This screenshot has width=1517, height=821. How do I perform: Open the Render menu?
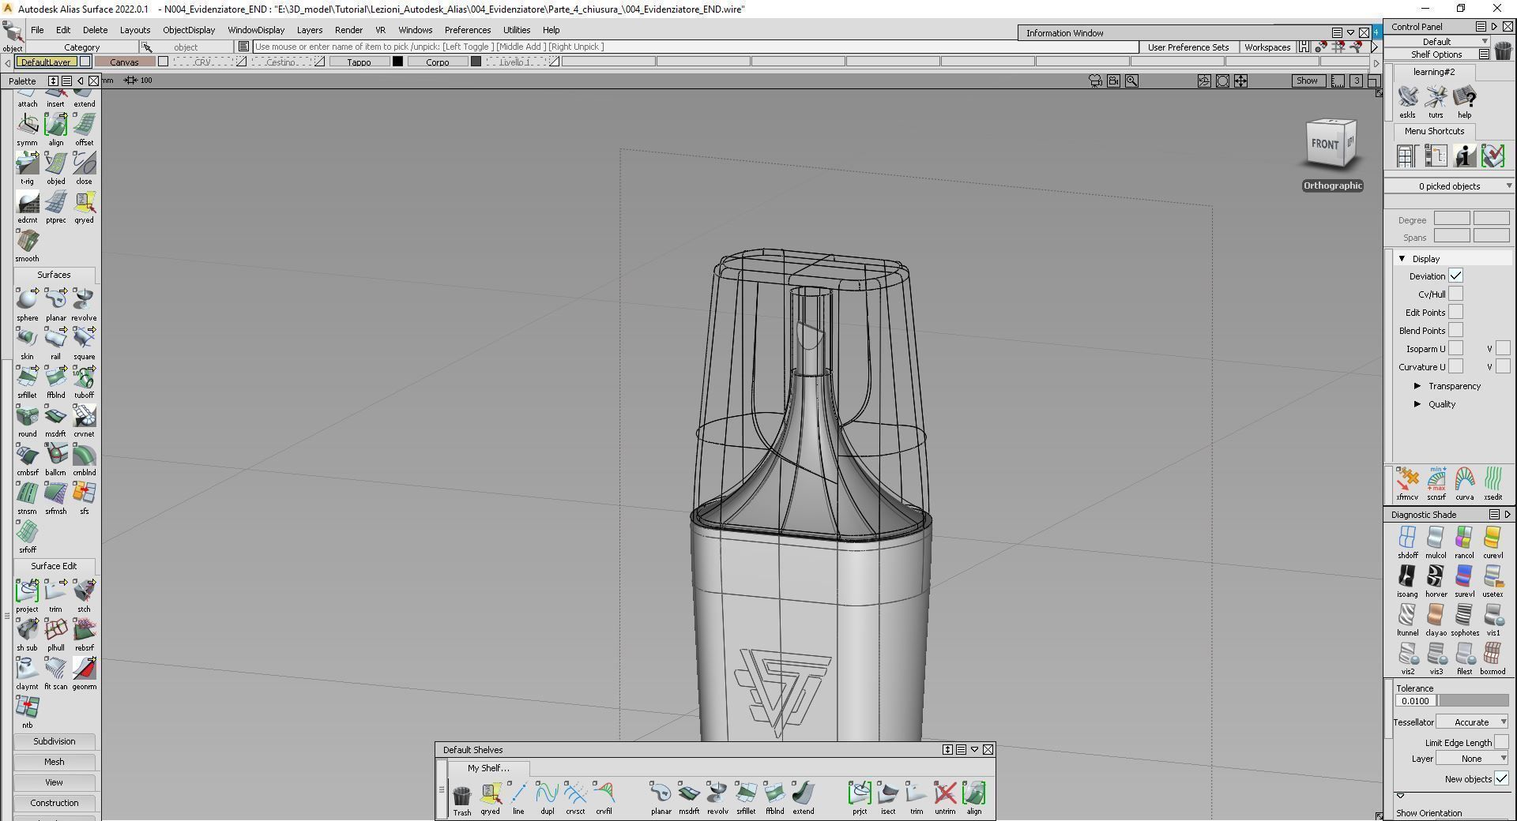click(348, 30)
